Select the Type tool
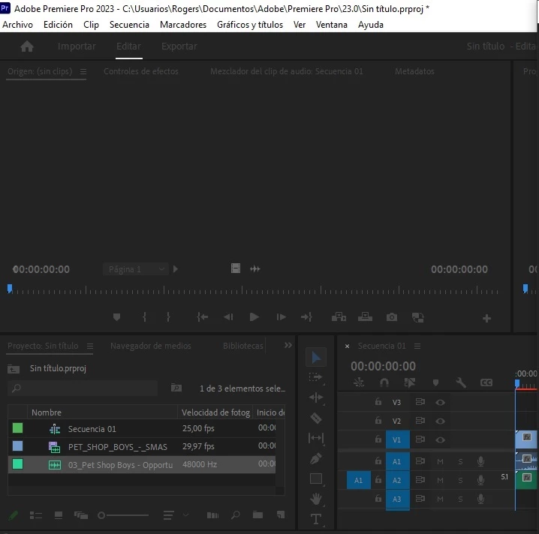539x534 pixels. (x=316, y=518)
